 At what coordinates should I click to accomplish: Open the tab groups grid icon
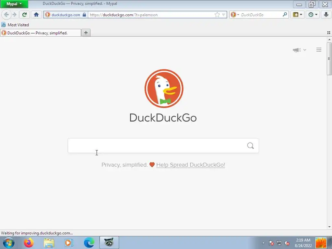tap(329, 33)
